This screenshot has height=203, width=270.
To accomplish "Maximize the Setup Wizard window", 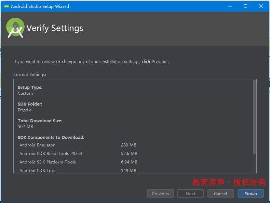I will tap(245, 6).
